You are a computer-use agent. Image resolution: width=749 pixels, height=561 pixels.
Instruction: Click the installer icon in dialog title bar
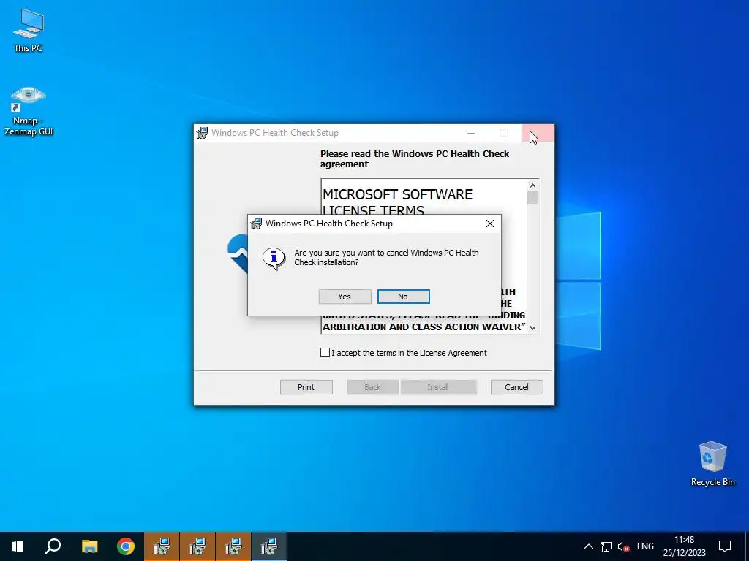257,224
